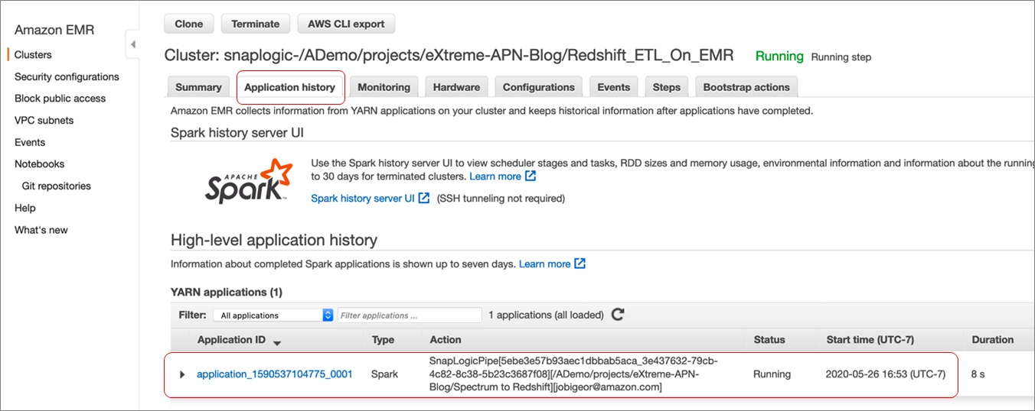
Task: Click the Start time (UTC-7) column header
Action: tap(870, 340)
